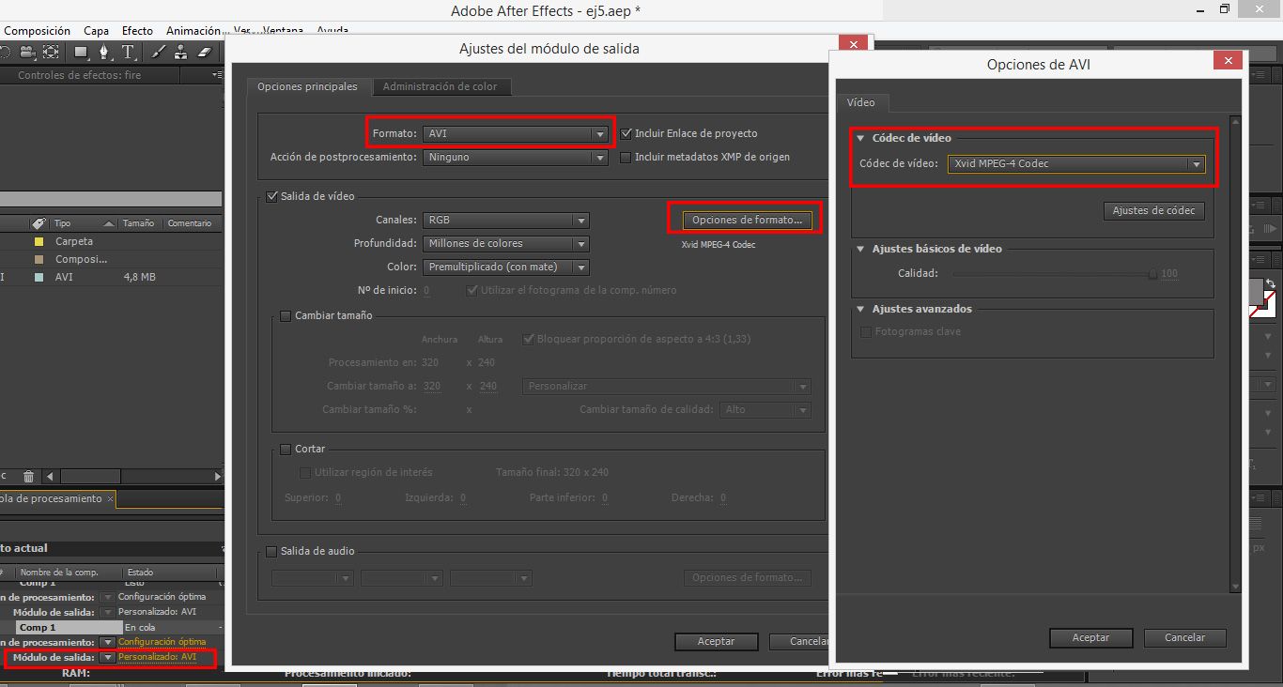Click the trash delete icon in project panel
The height and width of the screenshot is (687, 1283).
[x=28, y=477]
